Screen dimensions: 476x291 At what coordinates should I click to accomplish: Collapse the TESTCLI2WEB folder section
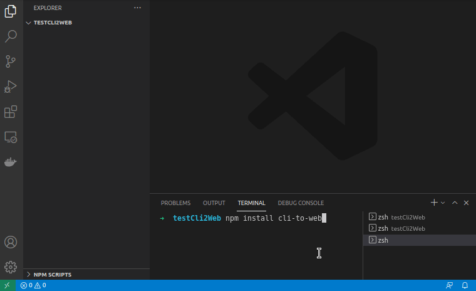[x=86, y=23]
